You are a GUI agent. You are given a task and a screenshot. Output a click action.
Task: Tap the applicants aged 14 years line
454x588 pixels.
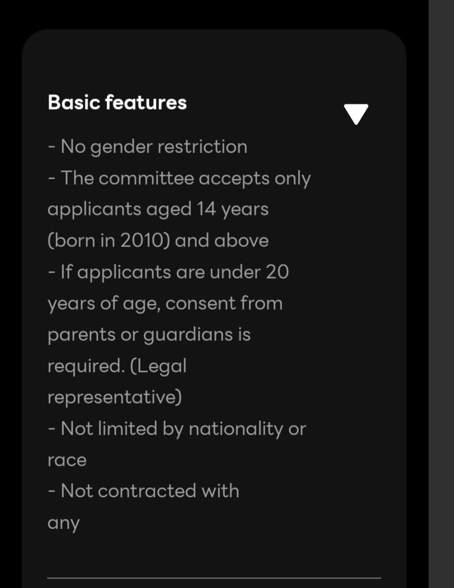[x=158, y=209]
